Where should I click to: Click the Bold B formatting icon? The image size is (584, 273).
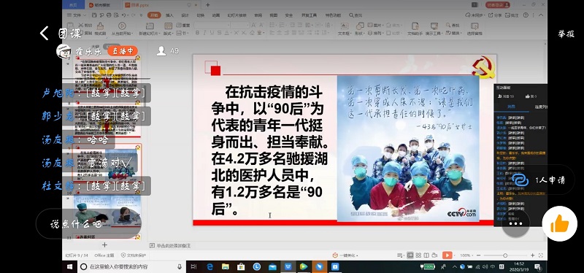[197, 33]
